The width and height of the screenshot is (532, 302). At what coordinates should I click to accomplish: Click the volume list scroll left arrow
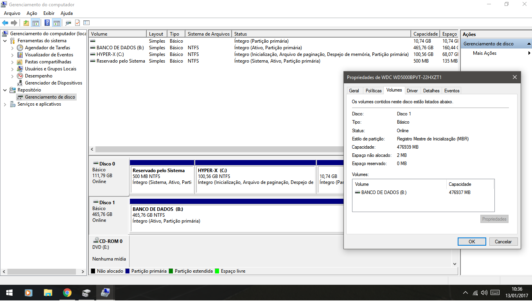pos(92,149)
